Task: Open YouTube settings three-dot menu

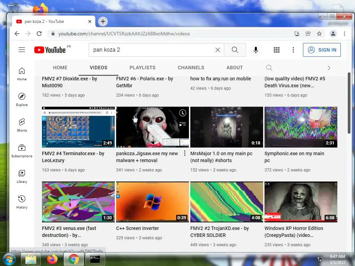Action: click(x=293, y=50)
